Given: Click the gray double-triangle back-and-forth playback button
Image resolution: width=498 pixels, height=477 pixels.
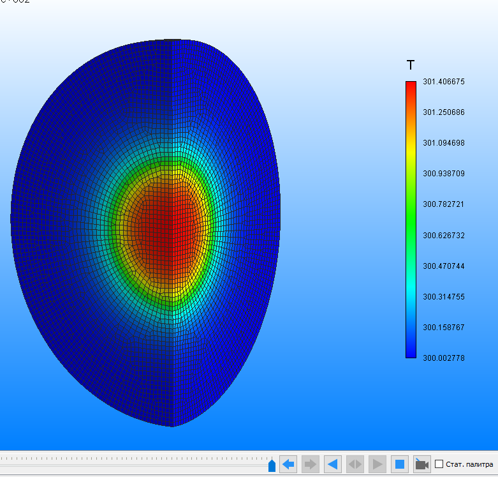Looking at the screenshot, I should click(x=355, y=464).
